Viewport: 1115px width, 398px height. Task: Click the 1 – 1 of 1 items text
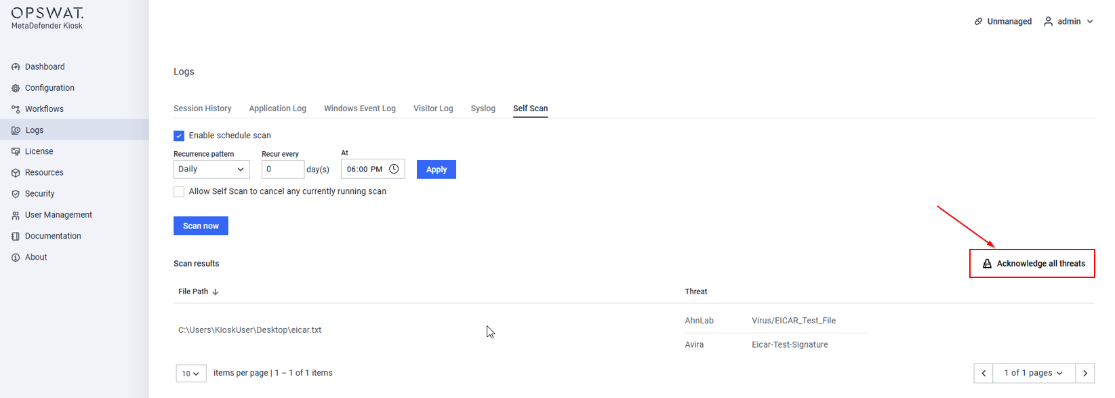[x=304, y=373]
